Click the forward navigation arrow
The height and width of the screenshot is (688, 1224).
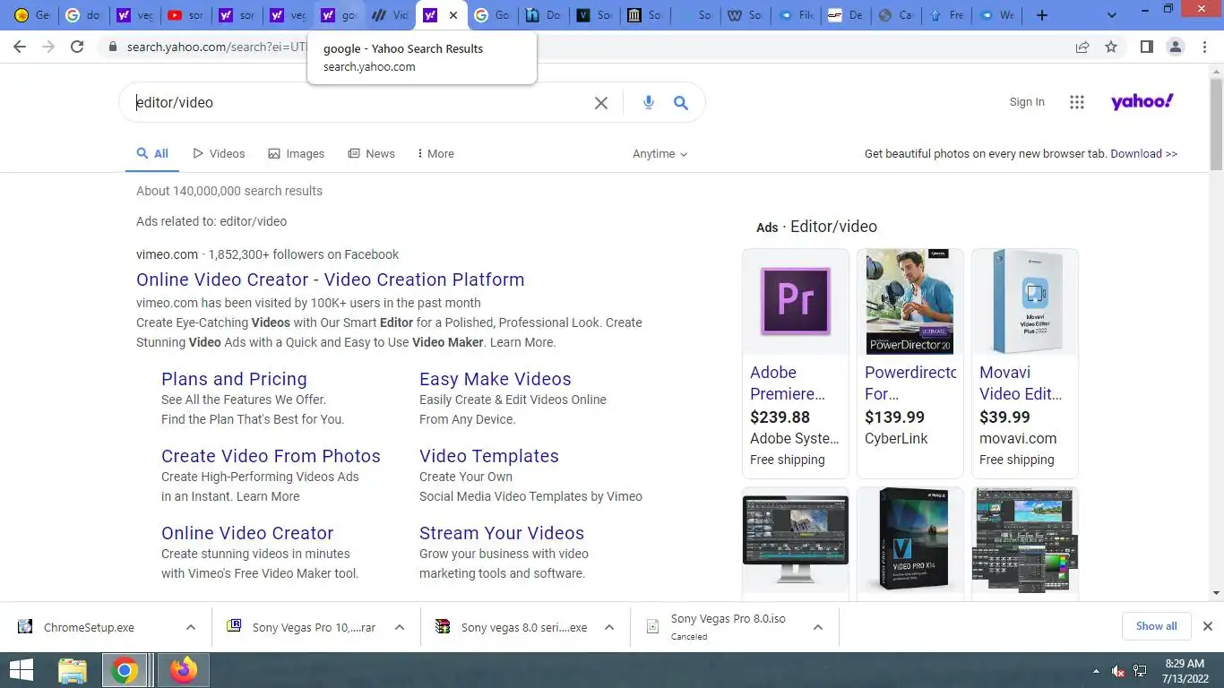coord(48,47)
